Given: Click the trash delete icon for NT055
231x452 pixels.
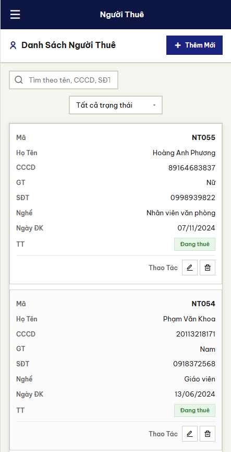Looking at the screenshot, I should click(x=208, y=268).
